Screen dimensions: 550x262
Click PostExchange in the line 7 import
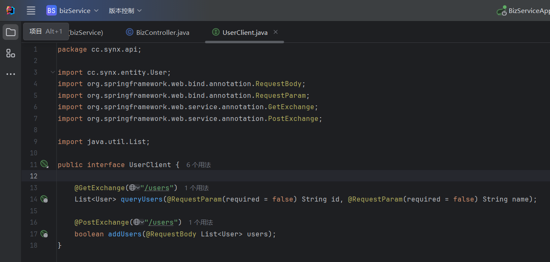[x=293, y=118]
